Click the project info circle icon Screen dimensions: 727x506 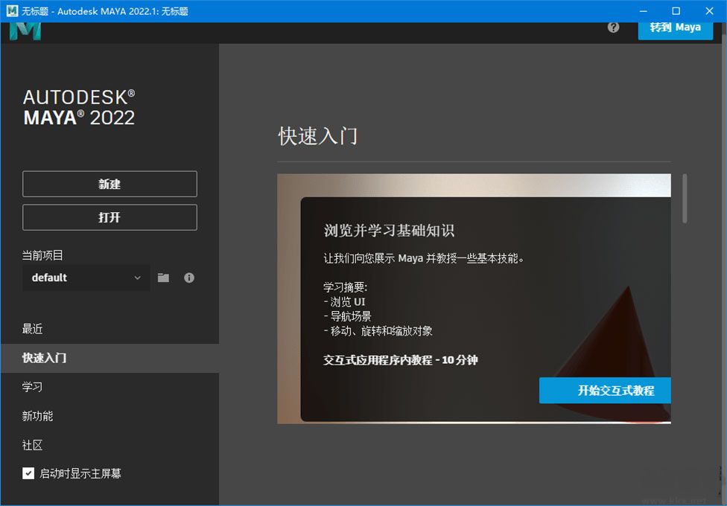coord(188,278)
